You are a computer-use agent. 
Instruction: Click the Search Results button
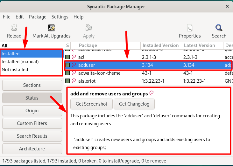point(32,136)
